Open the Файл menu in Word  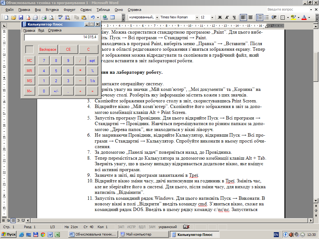(9, 10)
